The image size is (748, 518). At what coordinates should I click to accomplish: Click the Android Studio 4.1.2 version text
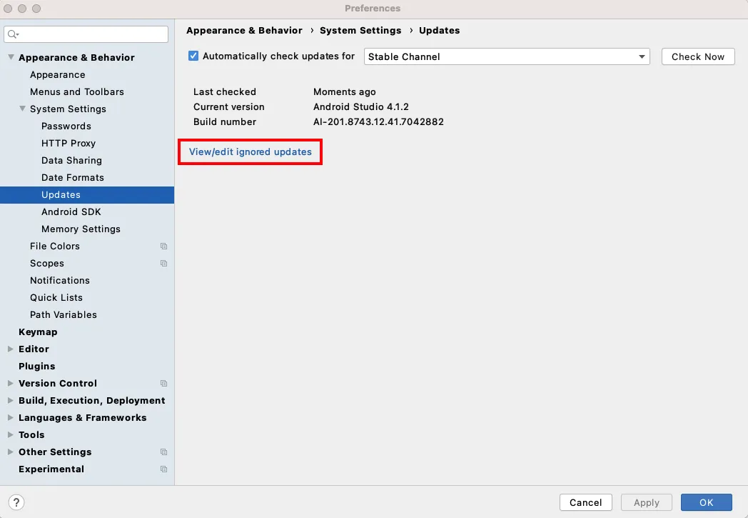361,107
